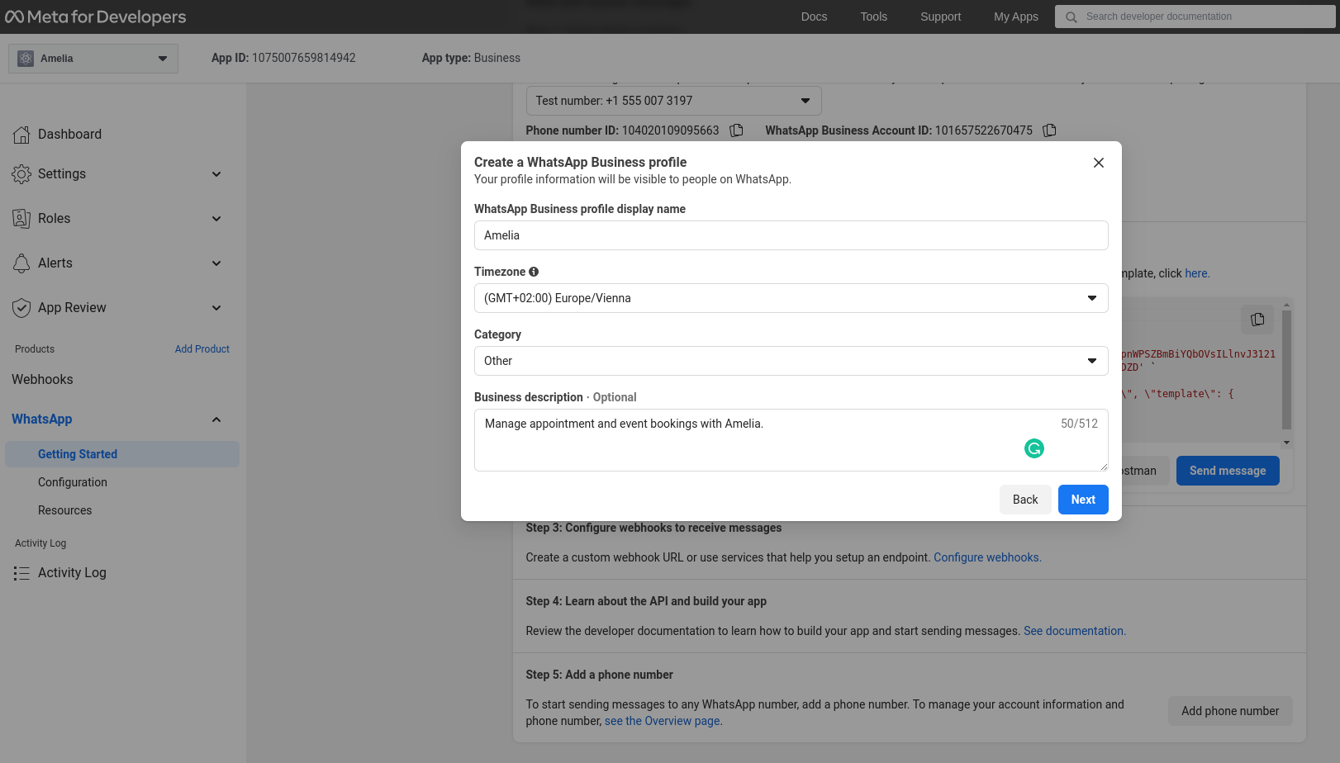Copy the code snippet

tap(1257, 320)
